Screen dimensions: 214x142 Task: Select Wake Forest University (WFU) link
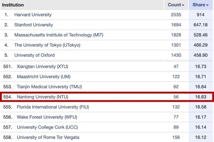point(47,117)
